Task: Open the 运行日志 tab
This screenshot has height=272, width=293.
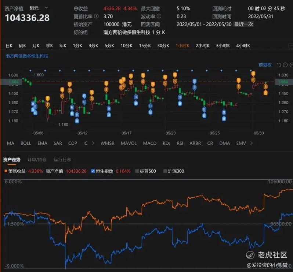Action: (62, 160)
